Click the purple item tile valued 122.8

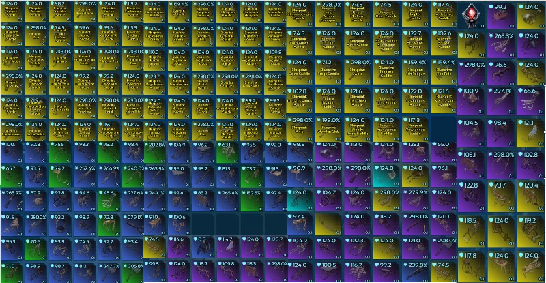[x=471, y=197]
